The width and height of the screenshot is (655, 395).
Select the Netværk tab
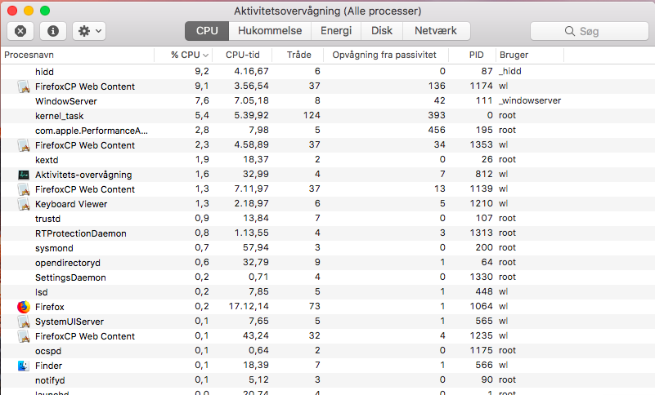(x=436, y=31)
